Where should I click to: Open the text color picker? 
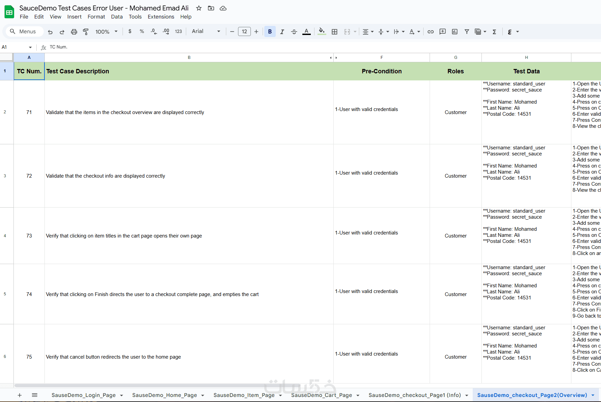coord(306,32)
